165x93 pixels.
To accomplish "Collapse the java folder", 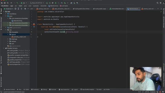I will tap(6, 16).
